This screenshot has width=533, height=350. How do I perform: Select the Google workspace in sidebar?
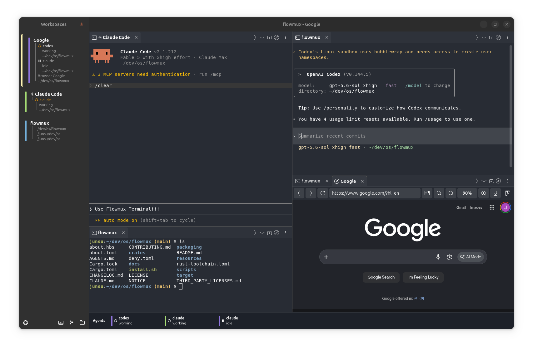(x=41, y=40)
